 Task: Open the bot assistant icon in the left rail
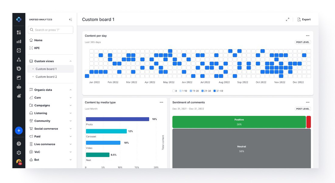click(19, 87)
